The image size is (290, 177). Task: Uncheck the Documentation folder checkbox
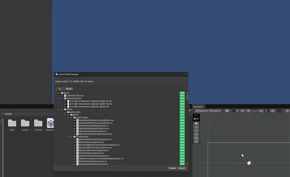coord(62,98)
